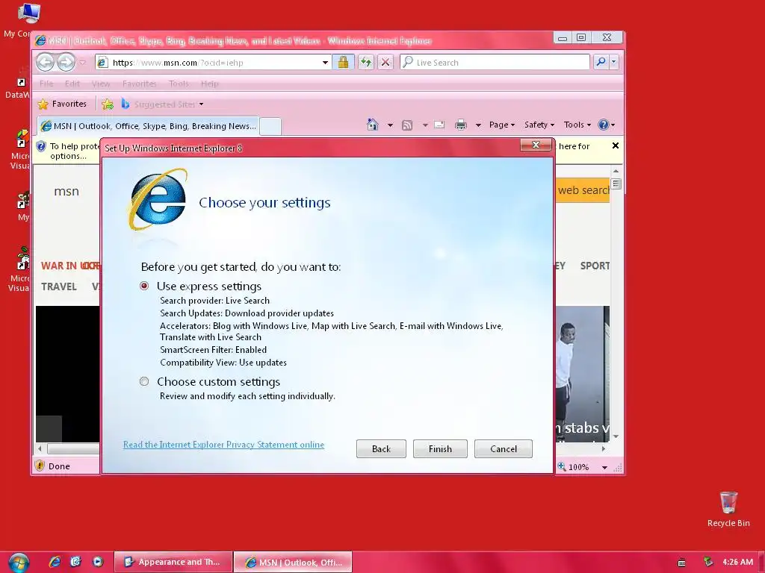
Task: Click the vertical scrollbar down arrow
Action: pos(616,436)
